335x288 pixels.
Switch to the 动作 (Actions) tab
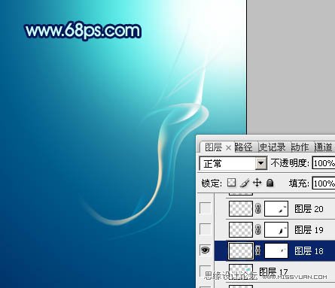click(x=300, y=147)
